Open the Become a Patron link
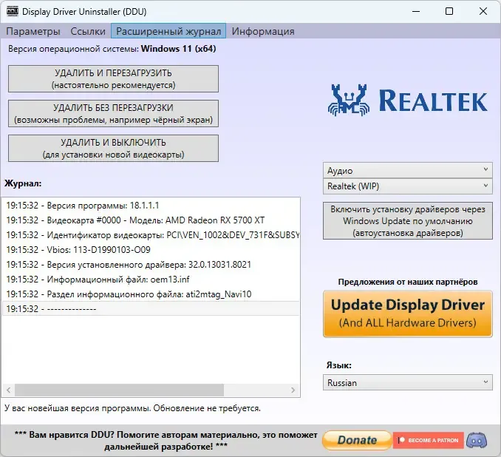 [428, 441]
